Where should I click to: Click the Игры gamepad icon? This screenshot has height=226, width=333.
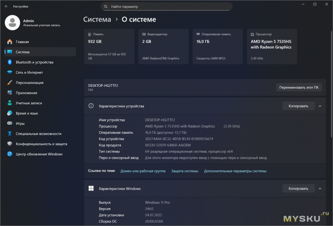pyautogui.click(x=10, y=123)
